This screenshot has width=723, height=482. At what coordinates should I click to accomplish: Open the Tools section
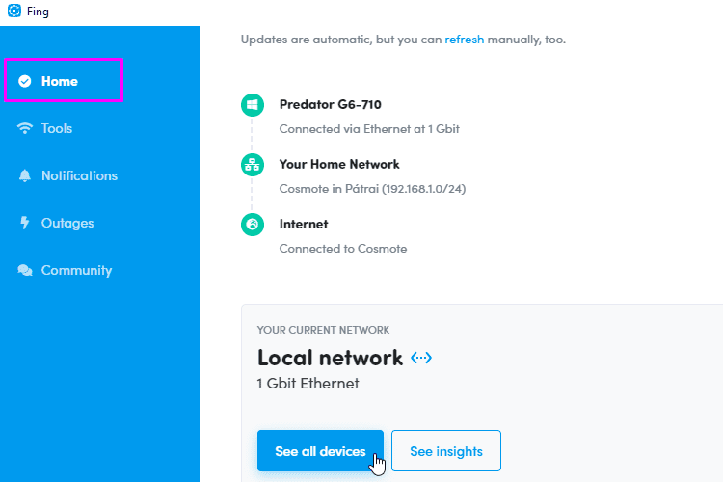click(57, 128)
